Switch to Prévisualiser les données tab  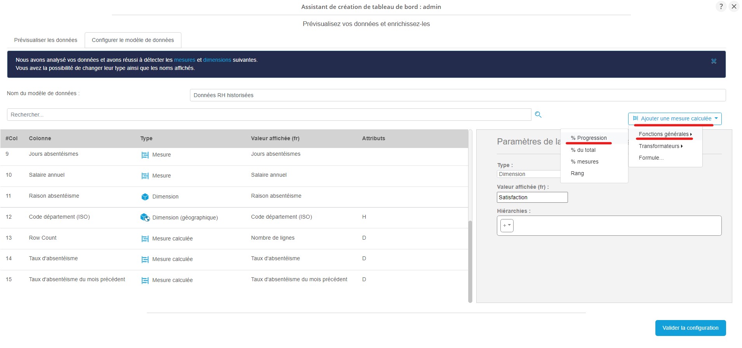46,40
